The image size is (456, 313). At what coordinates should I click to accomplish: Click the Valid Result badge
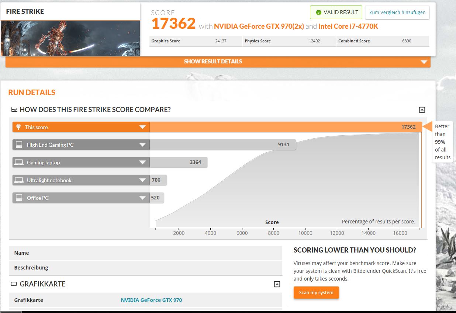tap(336, 12)
